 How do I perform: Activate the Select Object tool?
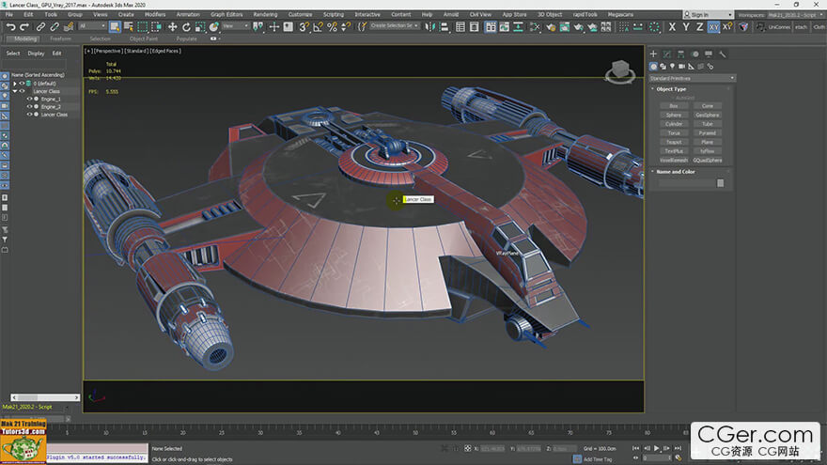coord(115,27)
